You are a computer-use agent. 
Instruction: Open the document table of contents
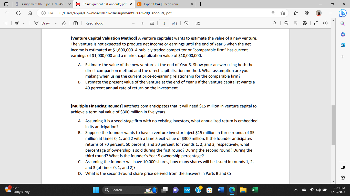coord(6,23)
